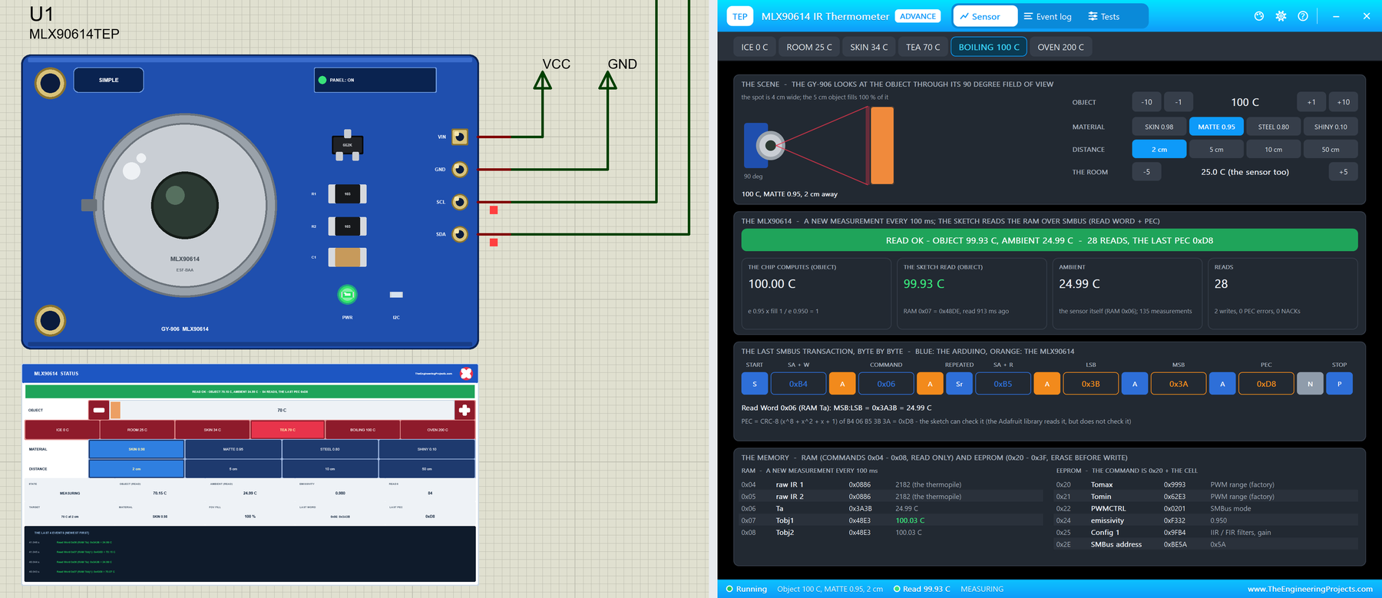Open the Tests tab

[x=1103, y=16]
